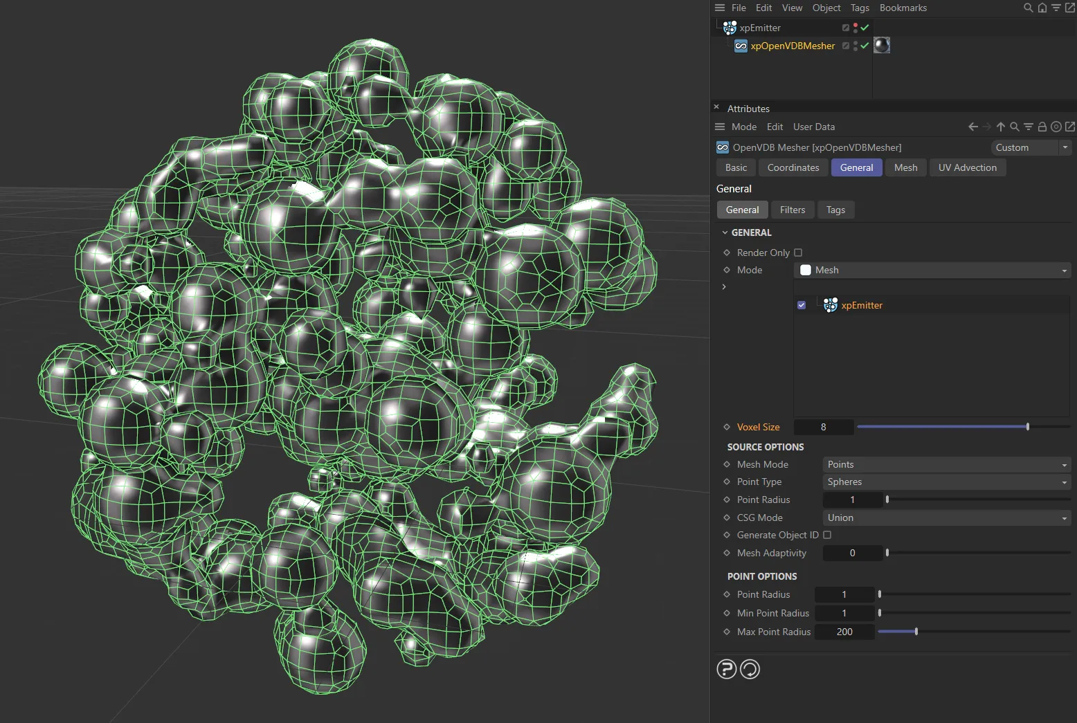This screenshot has width=1077, height=723.
Task: Enable the Render Only checkbox
Action: pyautogui.click(x=799, y=253)
